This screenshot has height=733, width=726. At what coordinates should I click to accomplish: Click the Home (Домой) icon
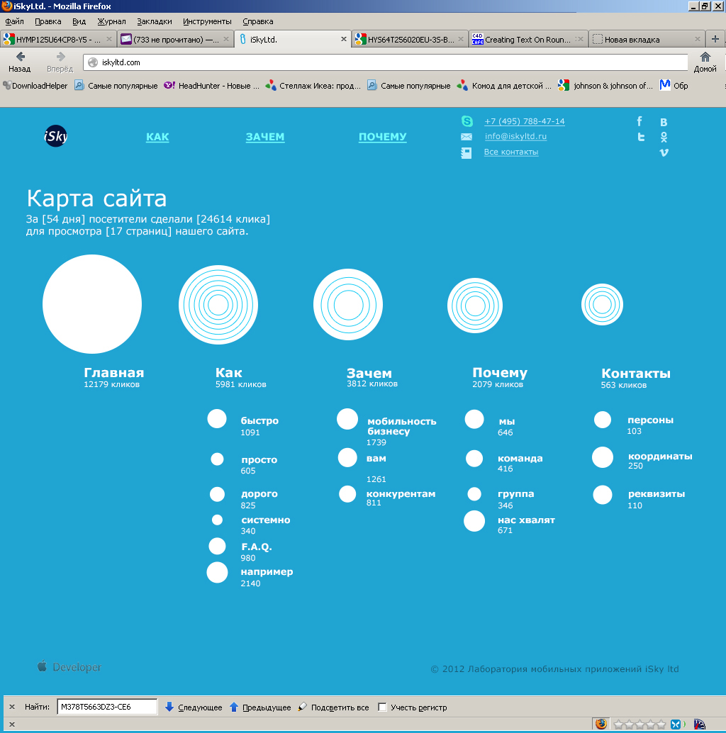click(x=705, y=57)
